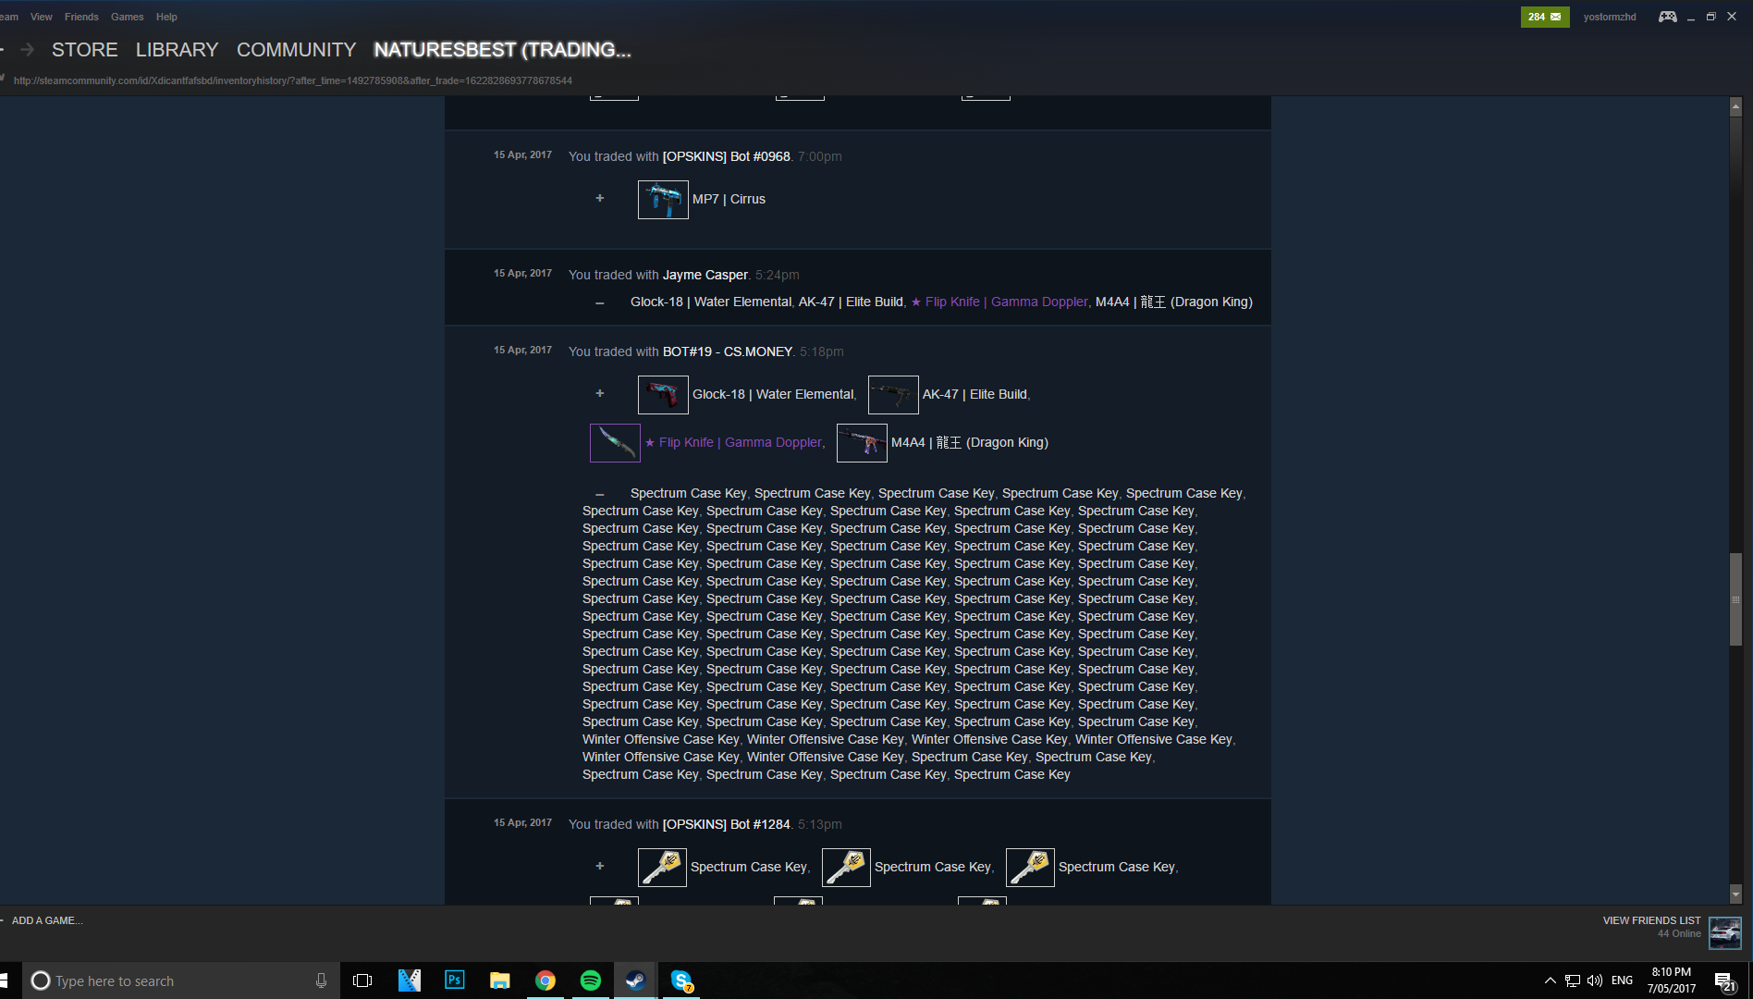The height and width of the screenshot is (999, 1753).
Task: Open the ENG language switcher
Action: [1622, 980]
